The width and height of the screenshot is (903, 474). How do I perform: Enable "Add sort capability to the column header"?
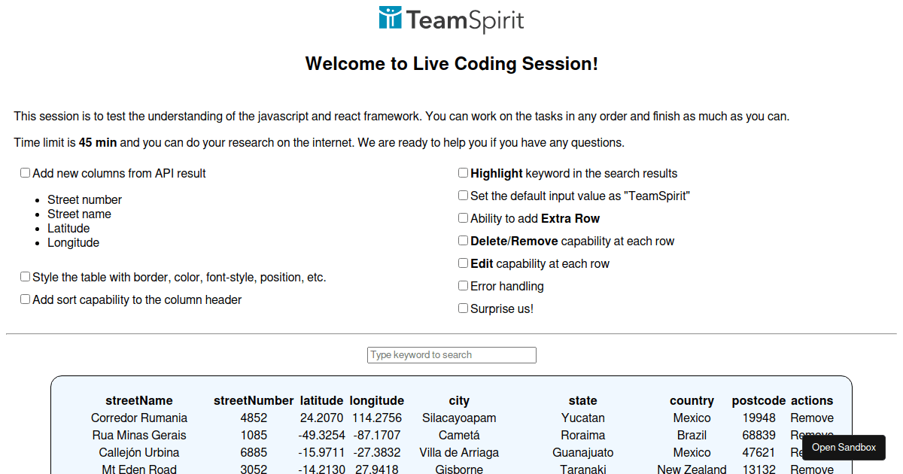[x=25, y=299]
